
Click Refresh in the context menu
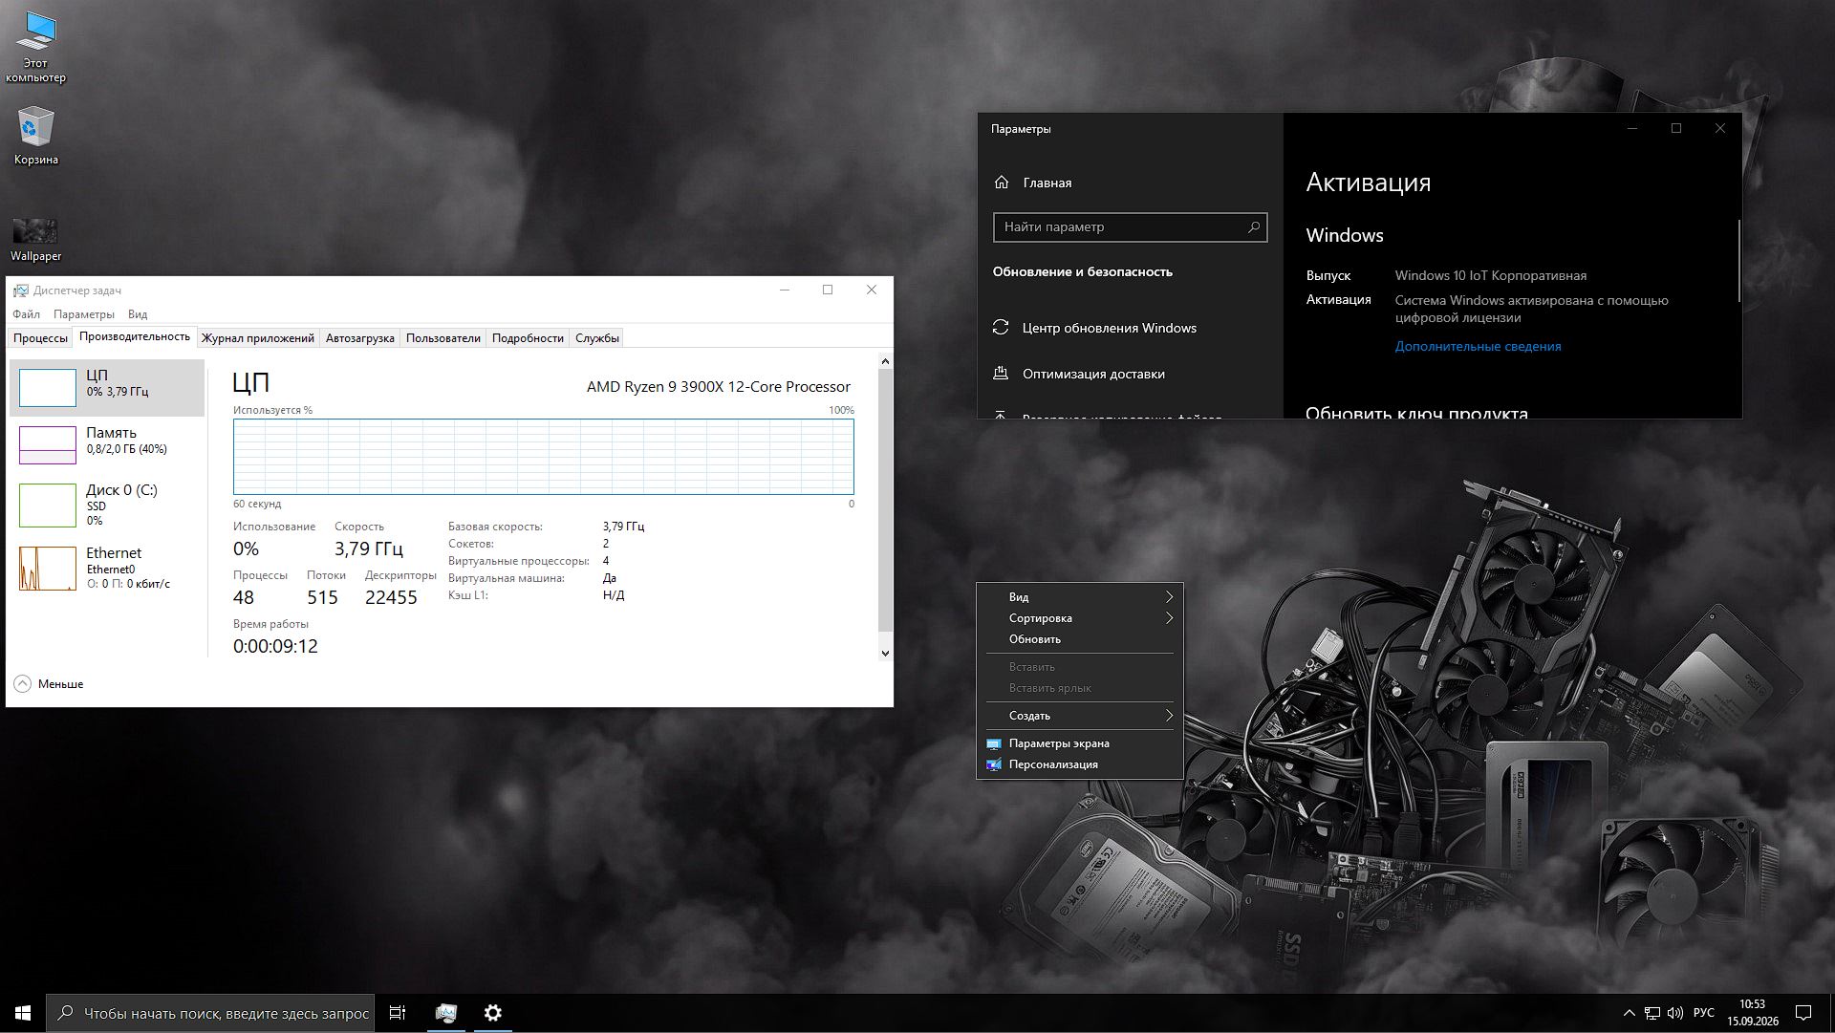click(x=1080, y=639)
